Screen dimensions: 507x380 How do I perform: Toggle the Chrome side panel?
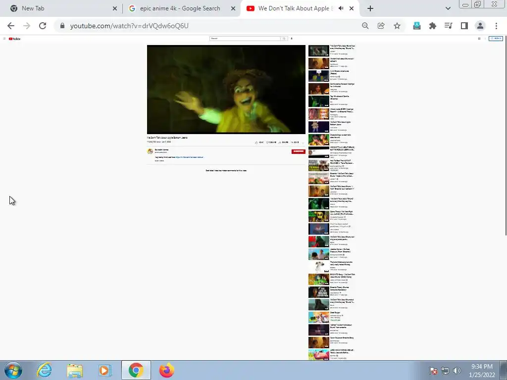coord(464,26)
